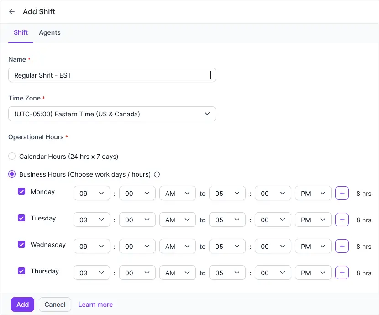Uncheck the Tuesday checkbox
This screenshot has height=315, width=379.
pyautogui.click(x=21, y=218)
